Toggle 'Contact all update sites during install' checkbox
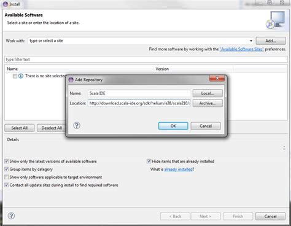This screenshot has height=226, width=291. coord(7,185)
